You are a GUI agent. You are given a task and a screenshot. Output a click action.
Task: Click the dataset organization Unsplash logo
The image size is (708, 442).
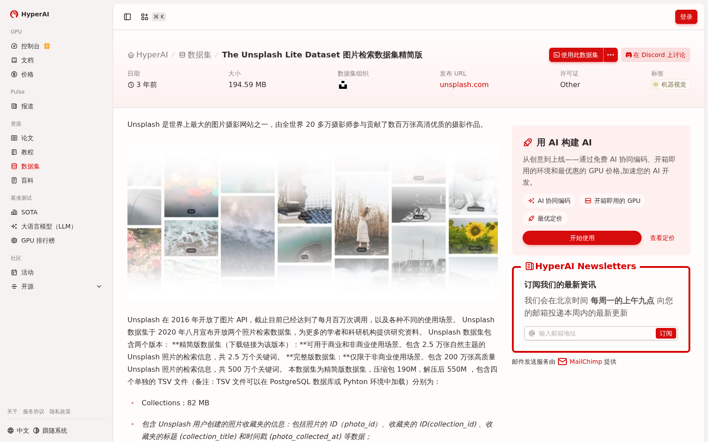tap(343, 85)
